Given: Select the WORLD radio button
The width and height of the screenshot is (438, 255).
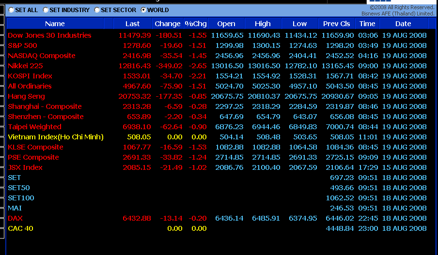Looking at the screenshot, I should tap(143, 10).
